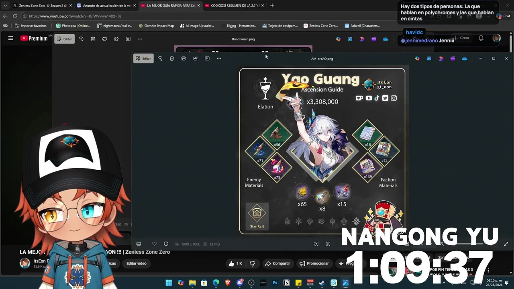Dislike the video with thumbs down

(x=253, y=264)
